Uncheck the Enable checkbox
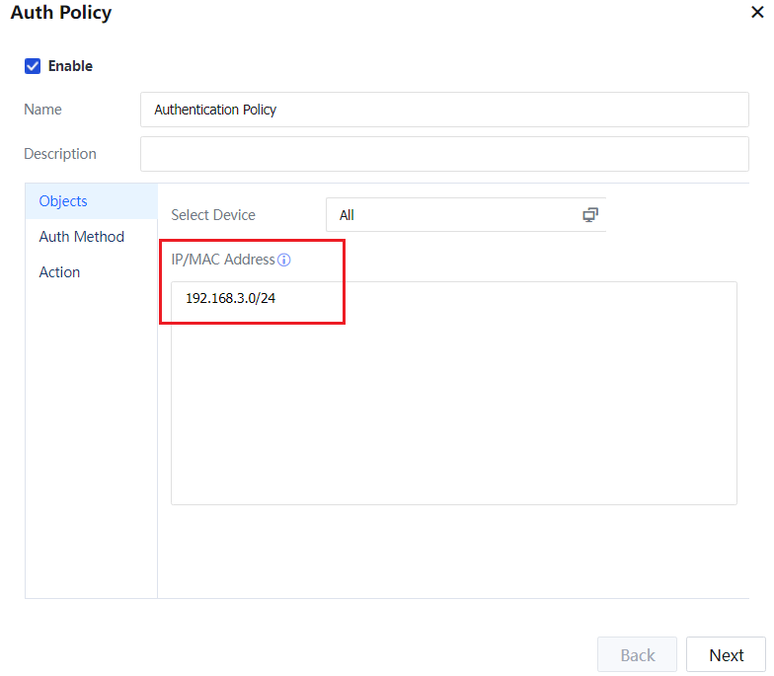Screen dimensions: 774x676 (x=33, y=66)
